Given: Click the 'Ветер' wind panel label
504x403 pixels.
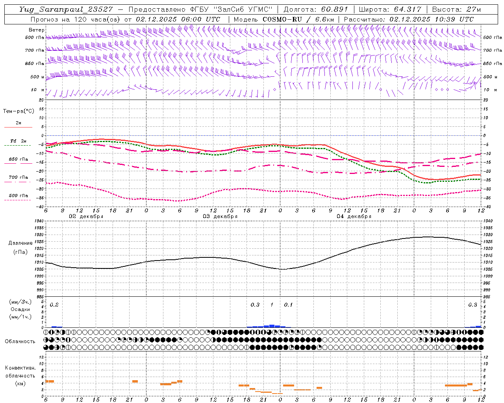Looking at the screenshot, I should (37, 30).
